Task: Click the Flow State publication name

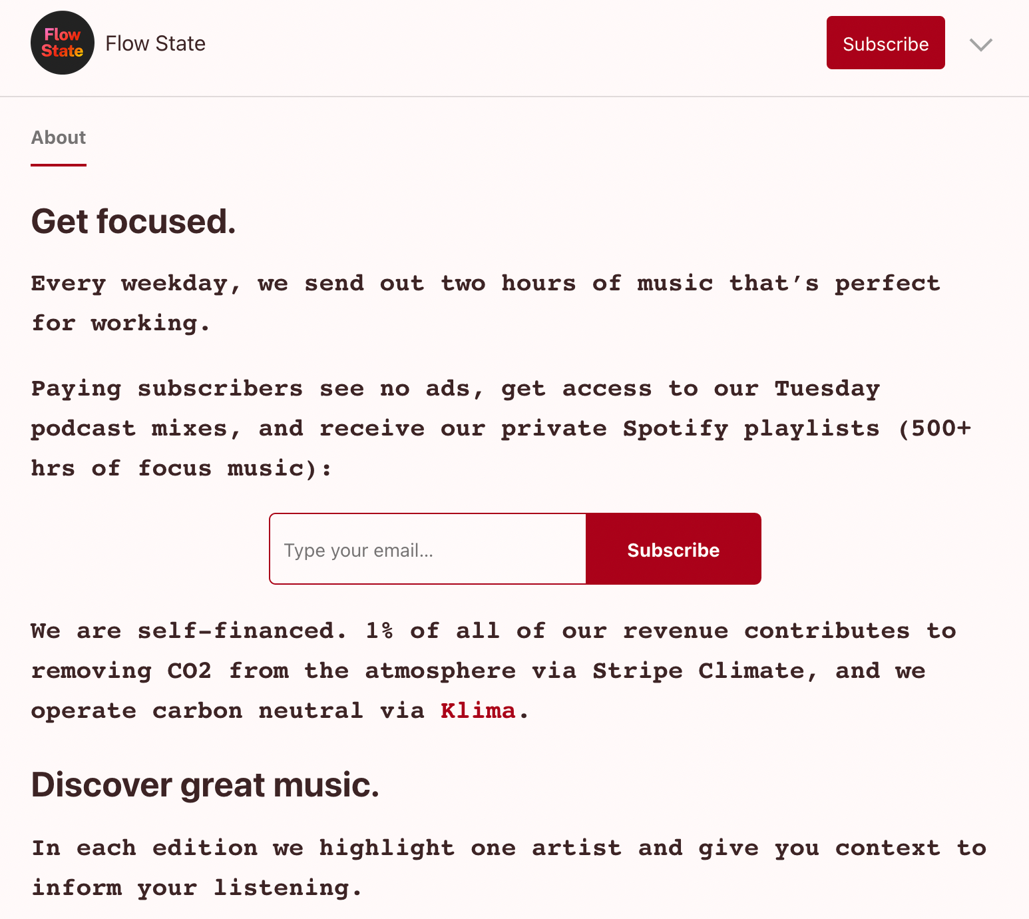Action: [x=155, y=43]
